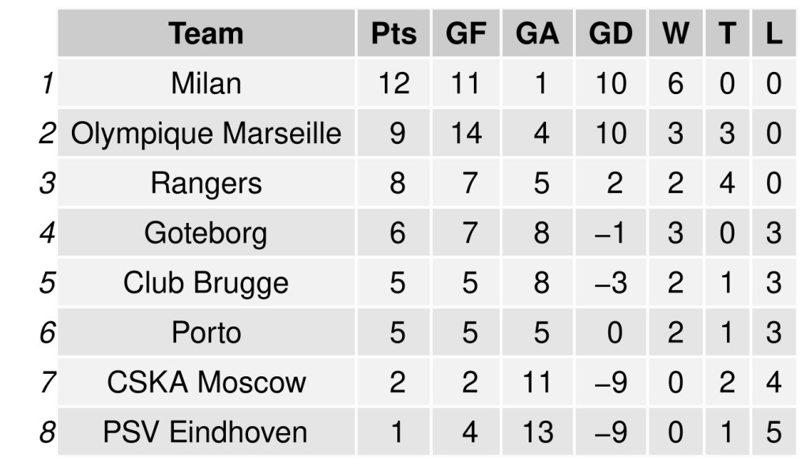The height and width of the screenshot is (468, 809).
Task: Click Milan's points value 12
Action: point(393,84)
